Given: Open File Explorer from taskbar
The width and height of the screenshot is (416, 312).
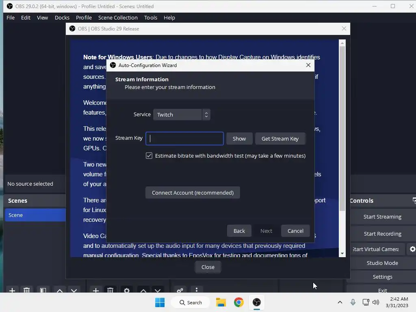Looking at the screenshot, I should [x=221, y=302].
